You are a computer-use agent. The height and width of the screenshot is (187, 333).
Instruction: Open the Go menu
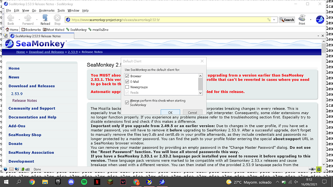click(x=34, y=11)
